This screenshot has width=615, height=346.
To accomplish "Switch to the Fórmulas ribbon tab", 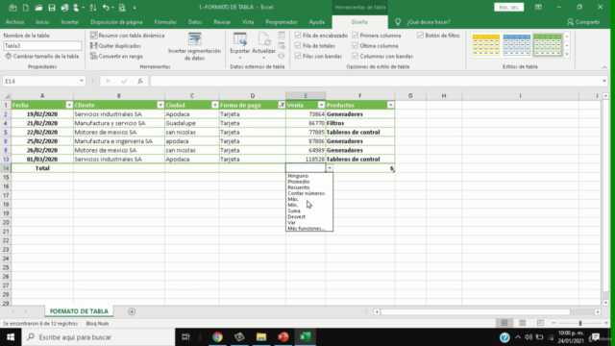I will (x=165, y=22).
